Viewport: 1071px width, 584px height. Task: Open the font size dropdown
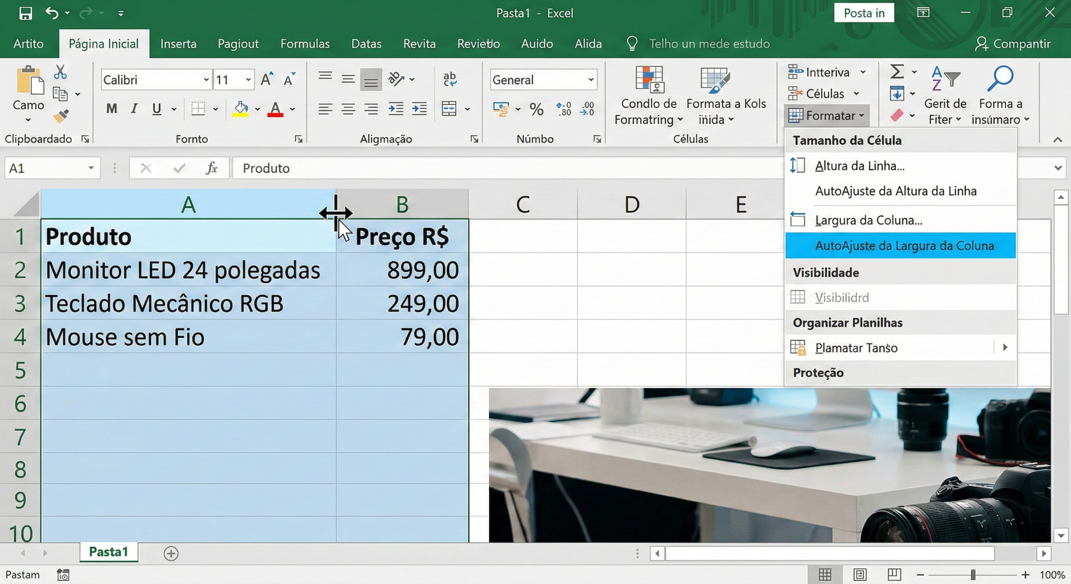click(x=248, y=79)
